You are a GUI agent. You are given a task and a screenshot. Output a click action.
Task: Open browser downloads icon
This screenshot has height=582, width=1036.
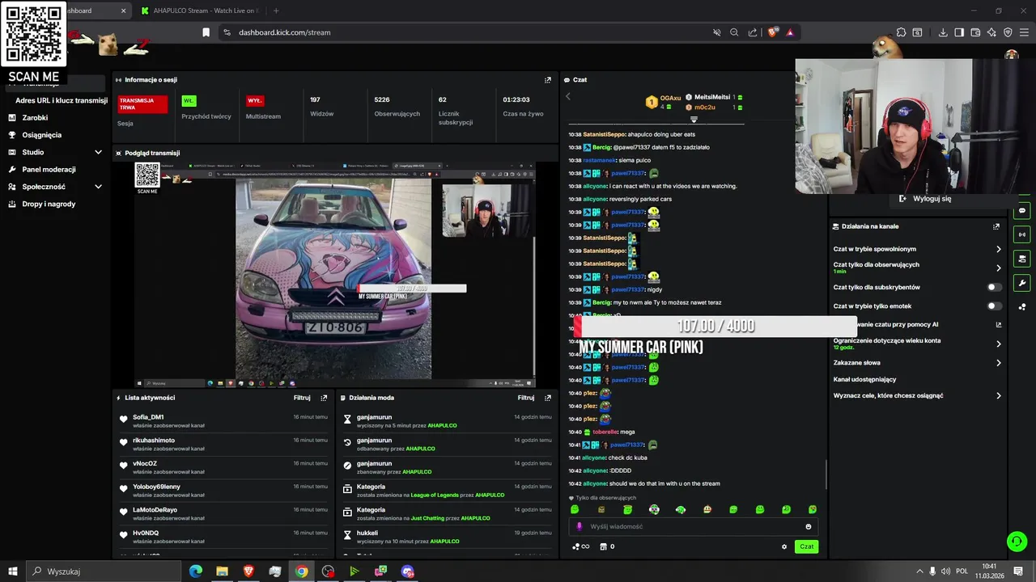pyautogui.click(x=943, y=32)
